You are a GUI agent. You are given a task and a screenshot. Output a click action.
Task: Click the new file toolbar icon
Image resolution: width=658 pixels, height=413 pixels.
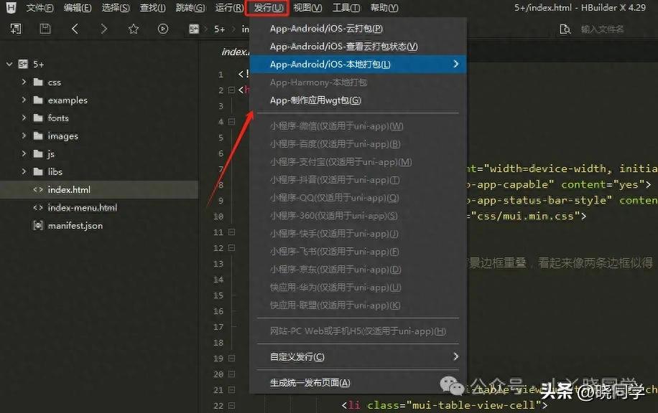point(16,29)
